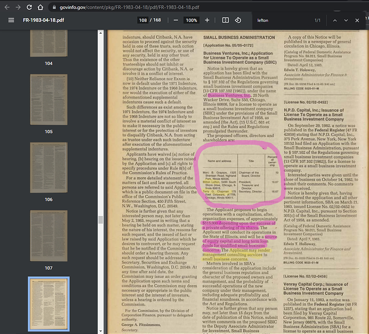The height and width of the screenshot is (334, 369).
Task: Click 'Venray Capital Corp.; Issuance of' heading
Action: [316, 284]
